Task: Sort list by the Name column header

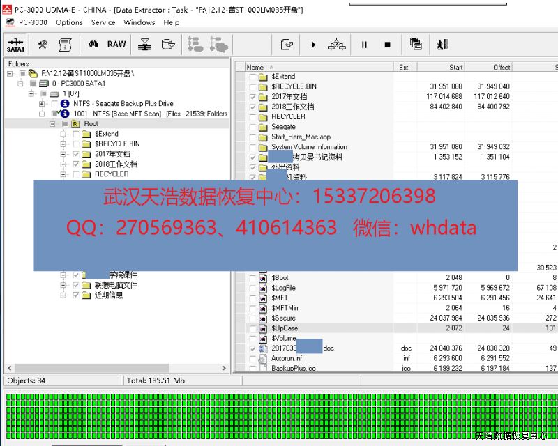Action: click(x=255, y=68)
